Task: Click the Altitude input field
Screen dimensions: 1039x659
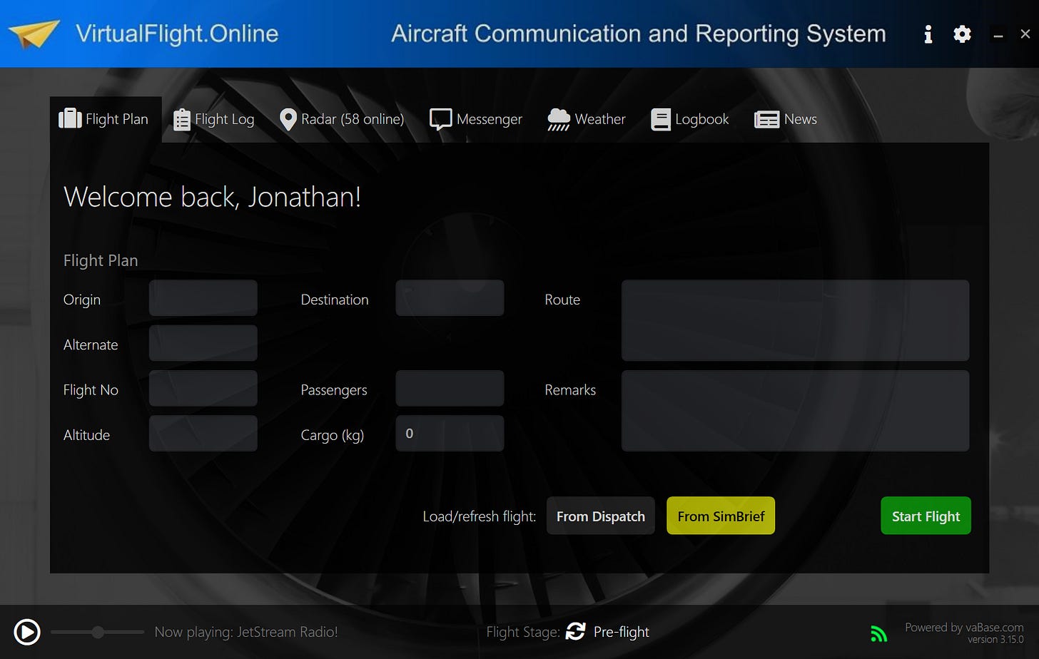Action: [x=203, y=433]
